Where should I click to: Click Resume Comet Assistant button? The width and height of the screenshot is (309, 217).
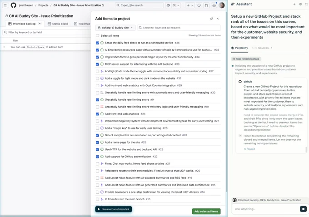[114, 209]
